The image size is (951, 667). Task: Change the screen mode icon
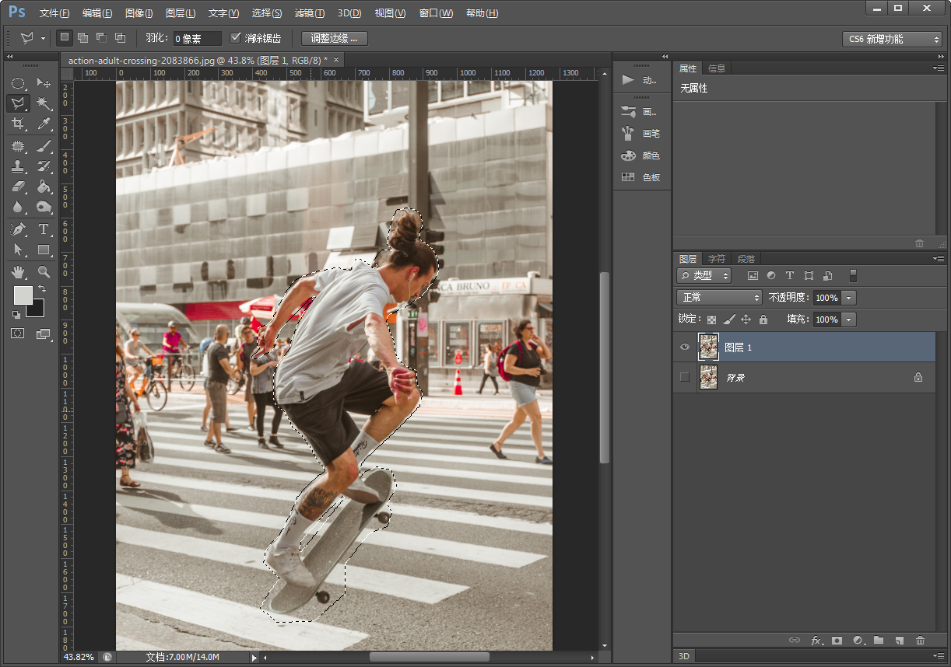pyautogui.click(x=43, y=333)
